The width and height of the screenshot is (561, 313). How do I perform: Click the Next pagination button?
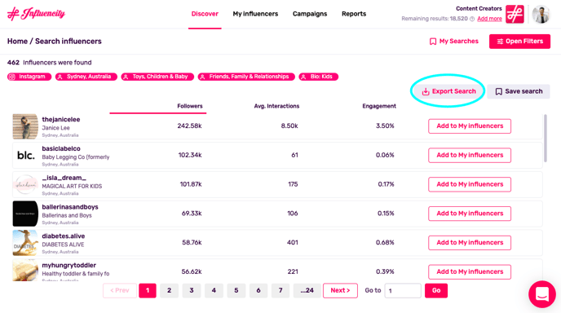click(340, 290)
